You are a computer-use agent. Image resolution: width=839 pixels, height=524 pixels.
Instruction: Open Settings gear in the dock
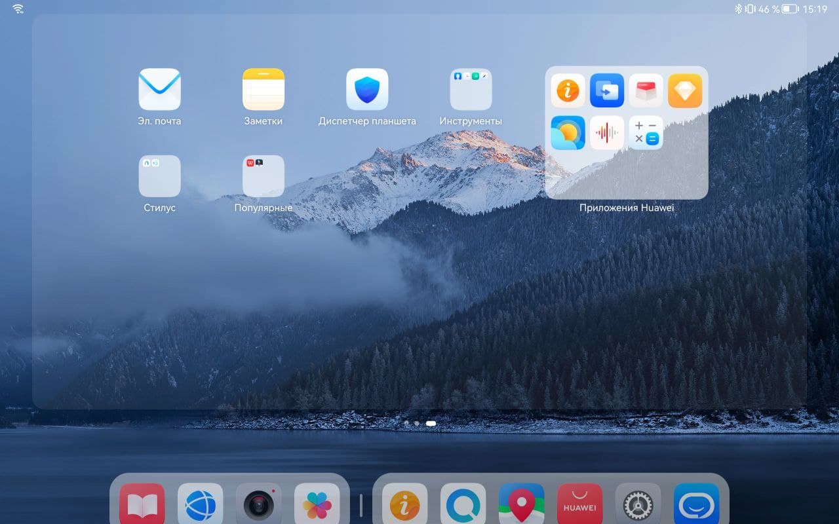tap(638, 505)
